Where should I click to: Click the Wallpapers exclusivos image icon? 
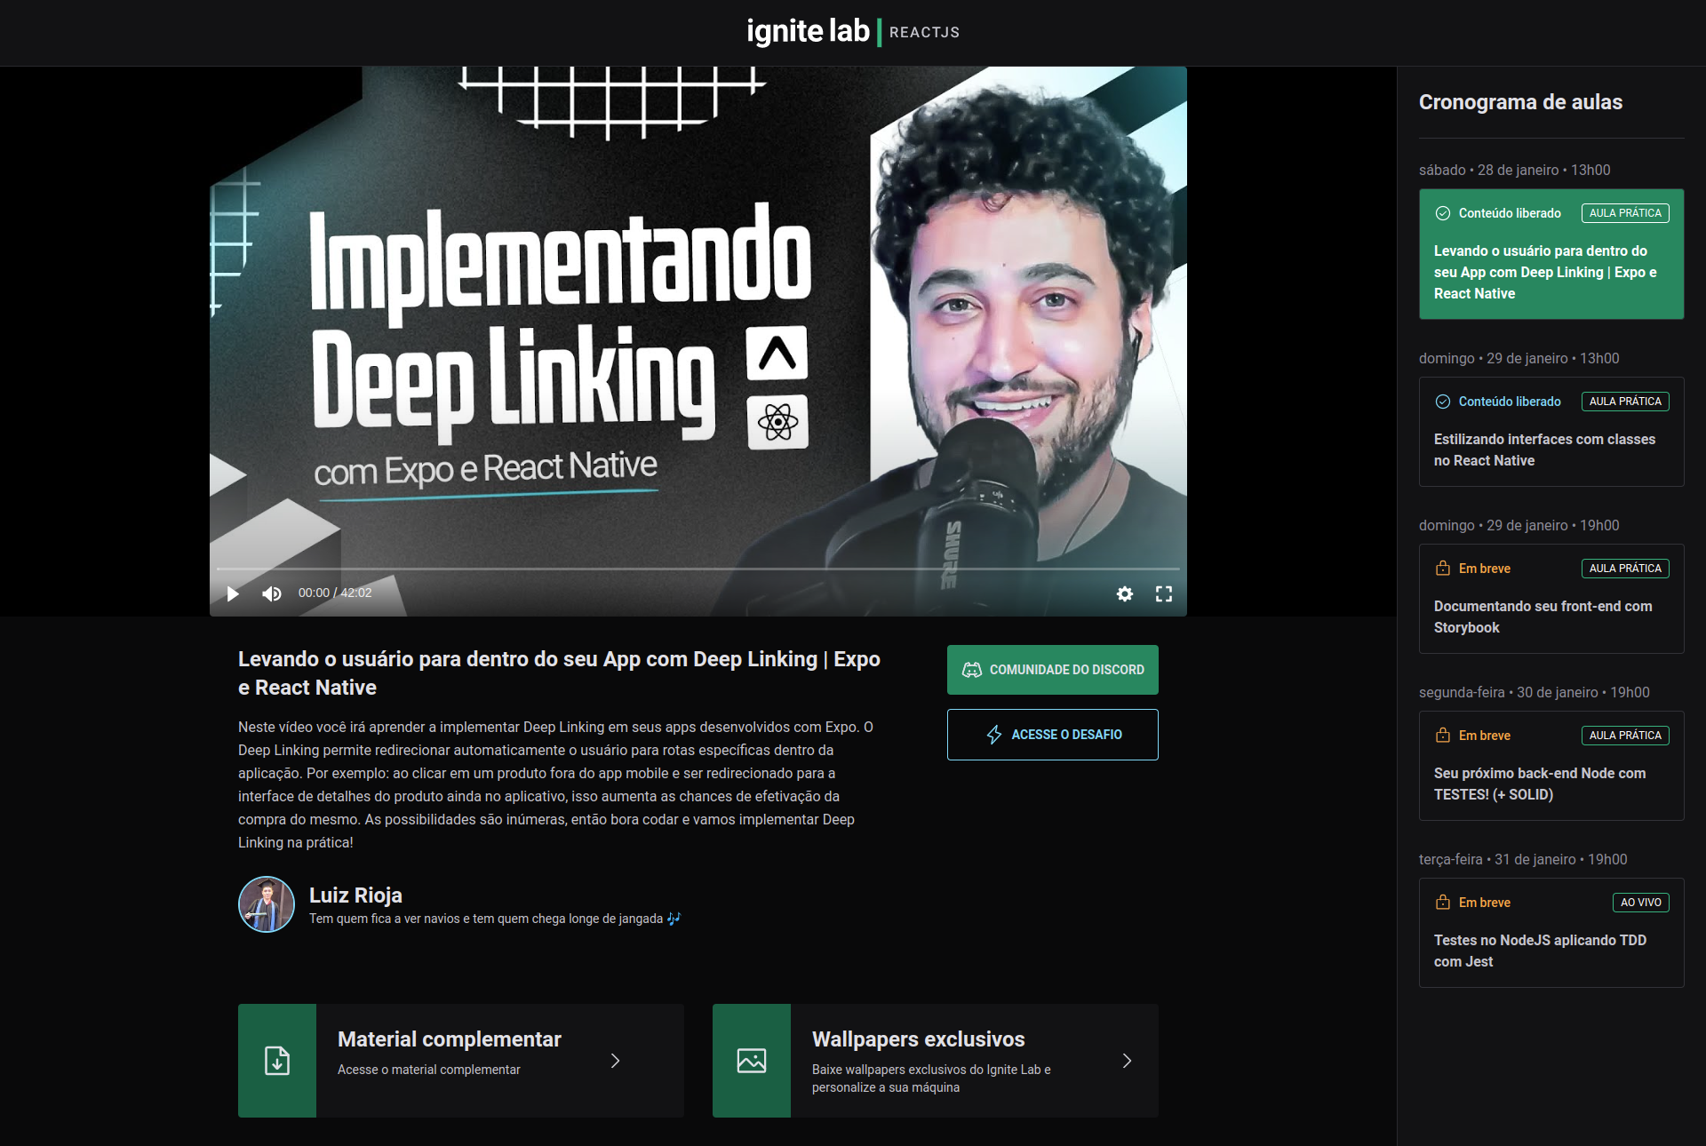point(752,1061)
